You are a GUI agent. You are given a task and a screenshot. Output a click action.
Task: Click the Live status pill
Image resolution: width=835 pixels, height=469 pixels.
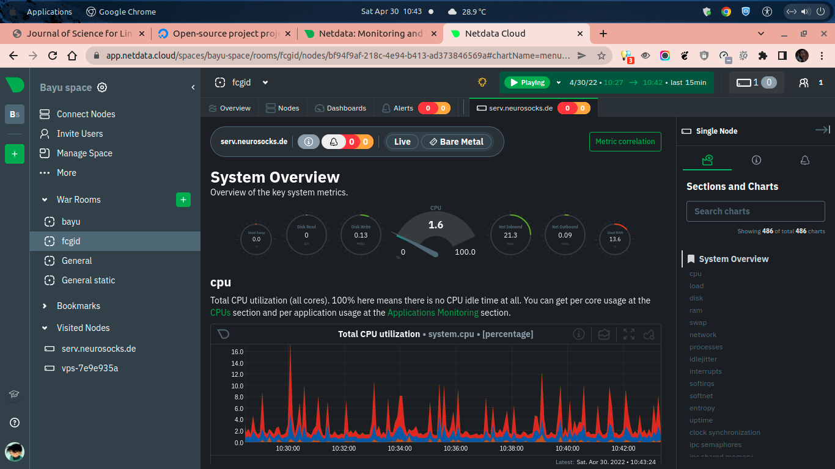click(x=402, y=142)
